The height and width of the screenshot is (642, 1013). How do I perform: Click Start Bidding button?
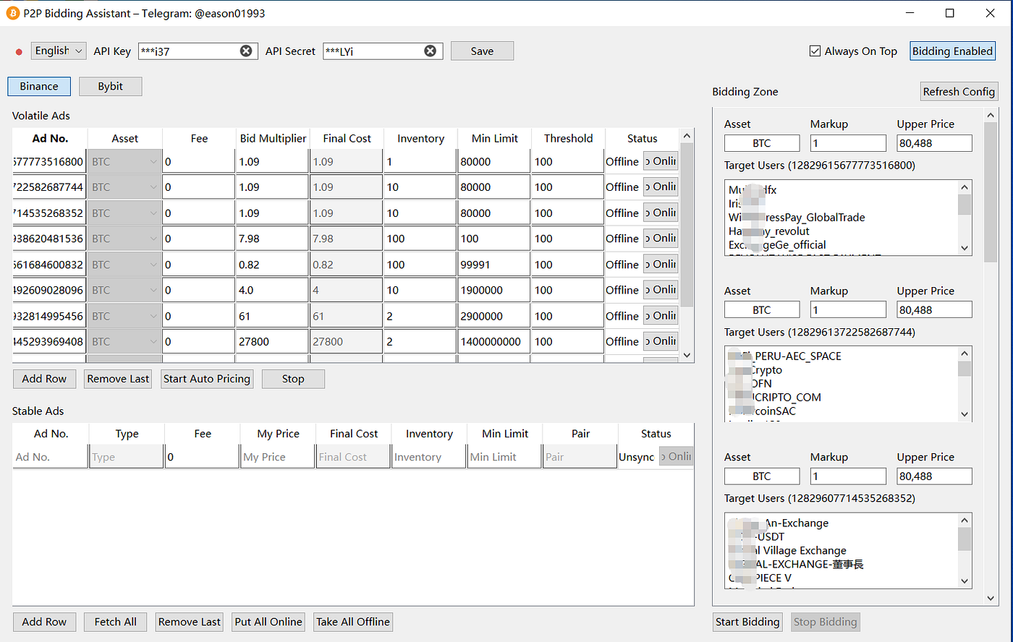point(747,622)
